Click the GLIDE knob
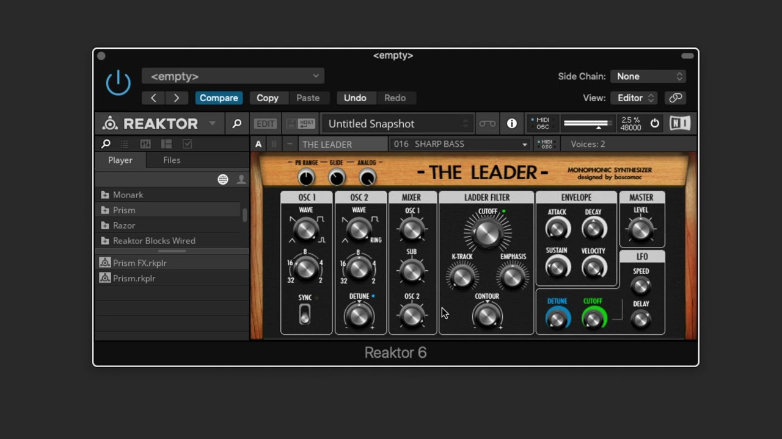Viewport: 782px width, 439px height. point(337,177)
